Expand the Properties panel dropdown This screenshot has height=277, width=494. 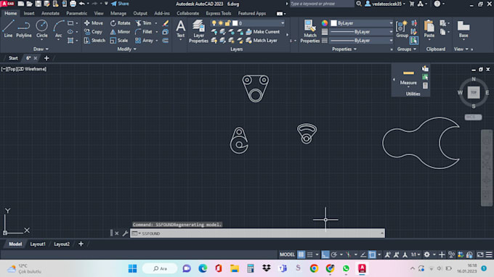[344, 49]
